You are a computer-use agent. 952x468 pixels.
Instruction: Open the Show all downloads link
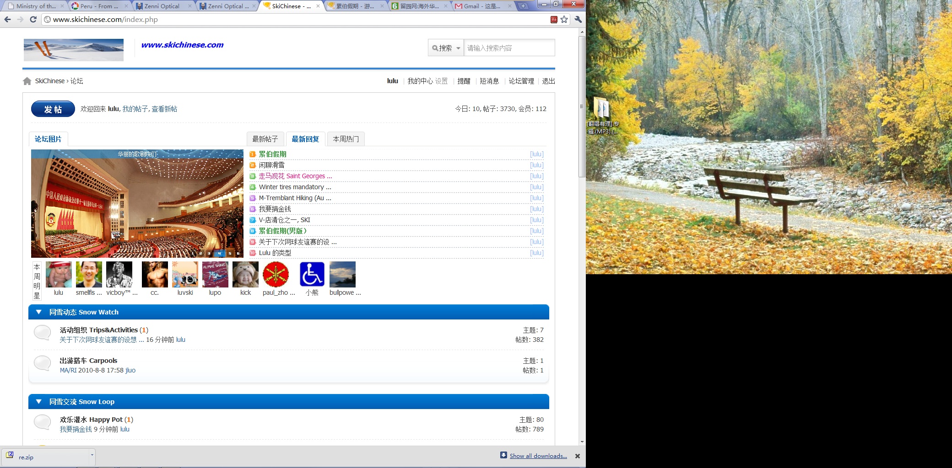[538, 456]
